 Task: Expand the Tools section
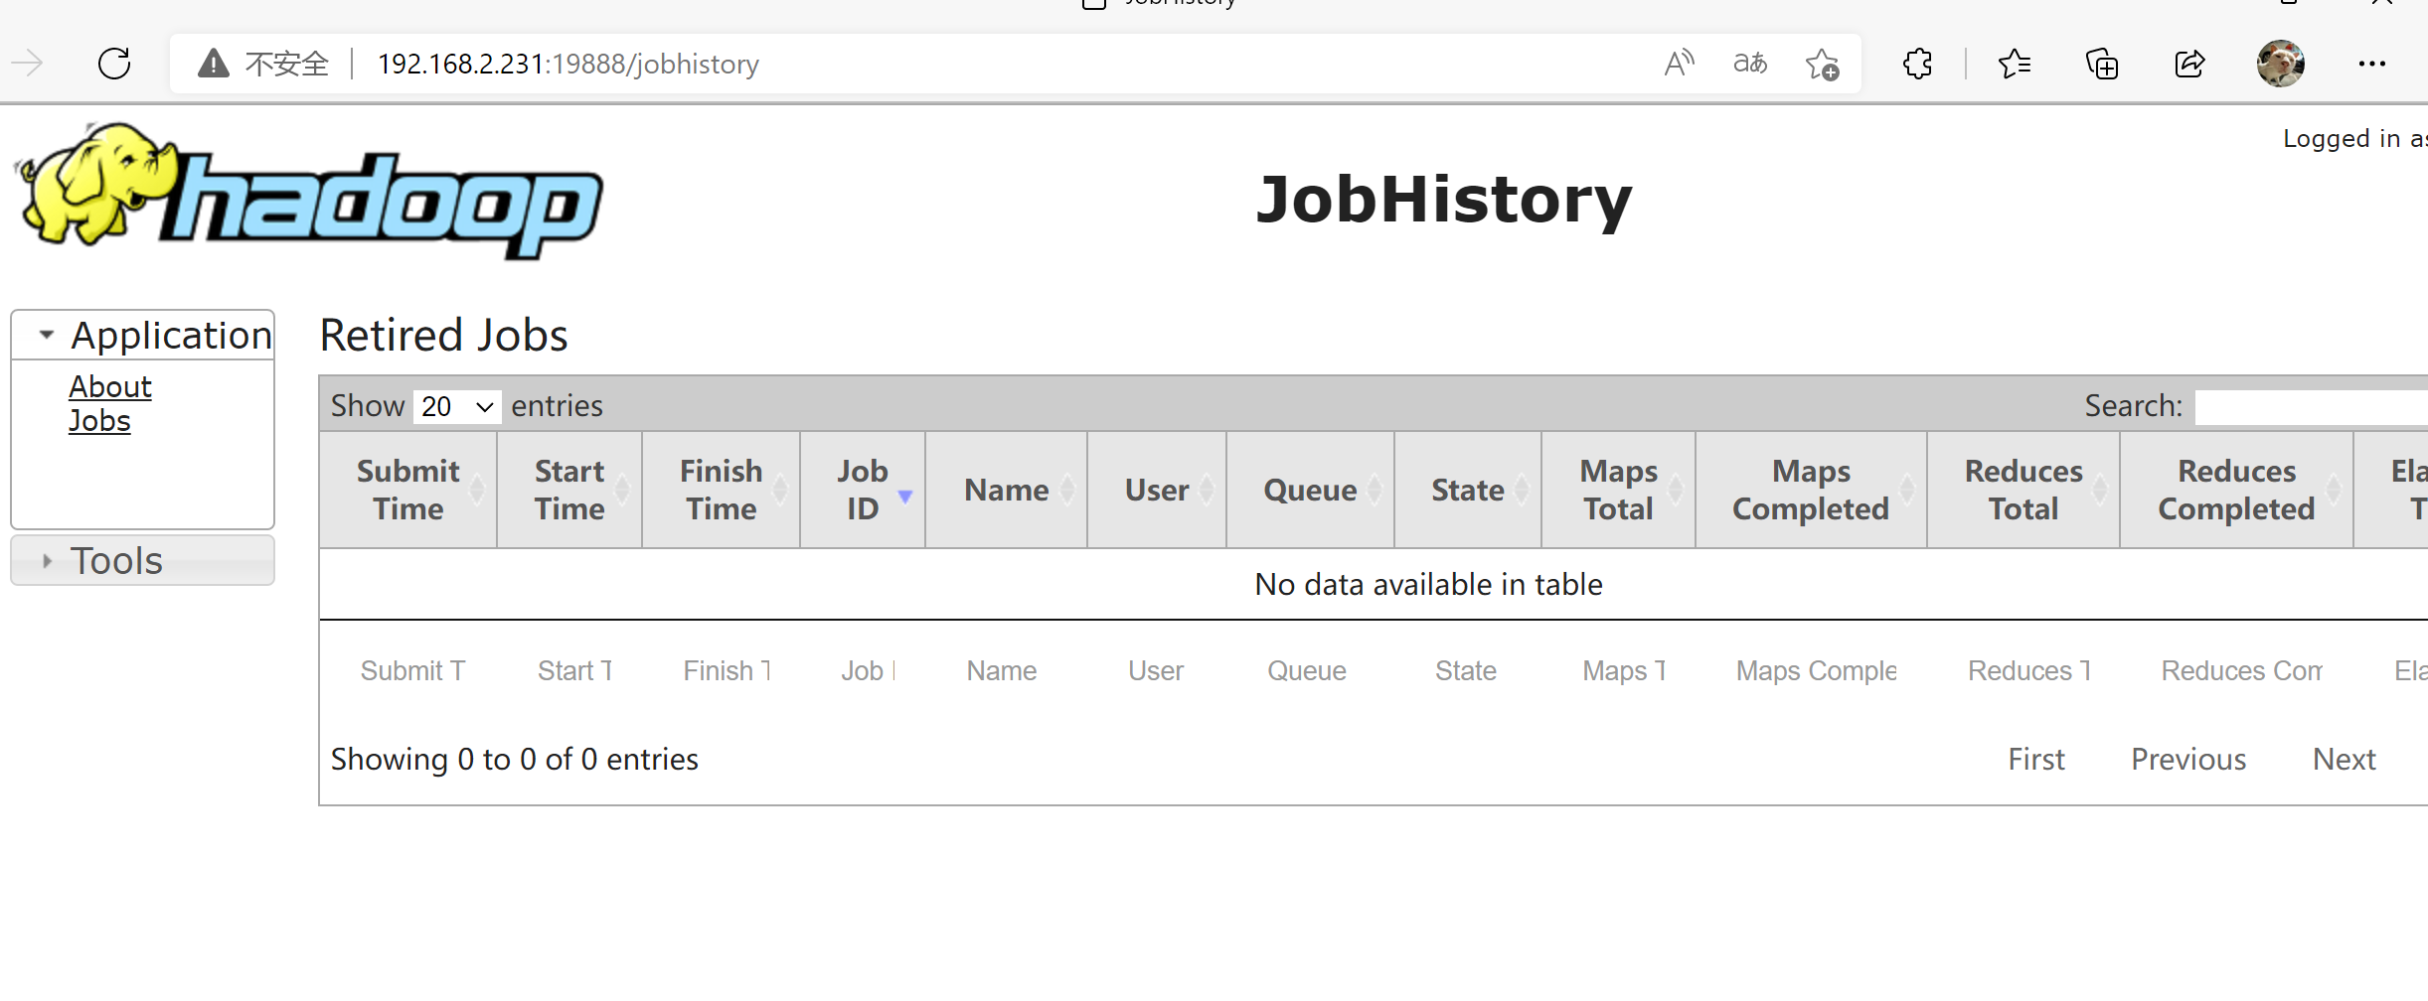tap(46, 560)
